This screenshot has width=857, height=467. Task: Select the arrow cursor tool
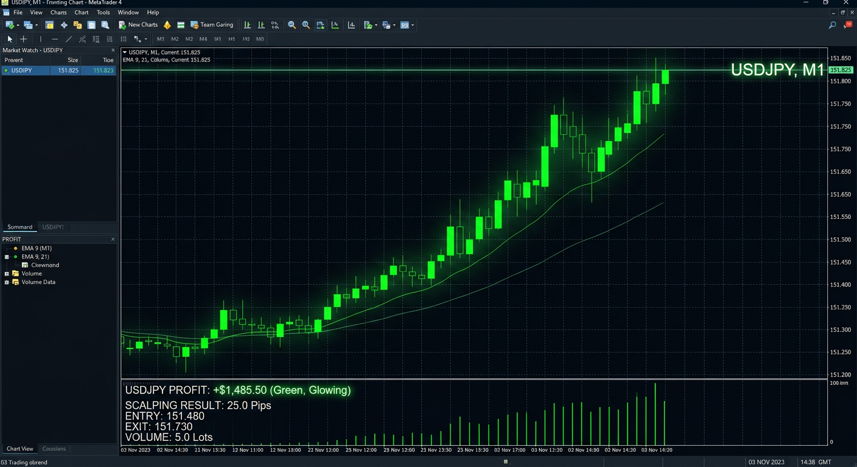(10, 39)
